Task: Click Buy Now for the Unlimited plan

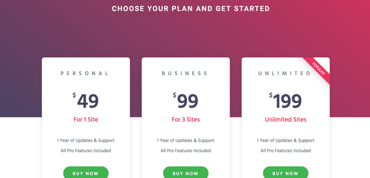Action: coord(285,174)
